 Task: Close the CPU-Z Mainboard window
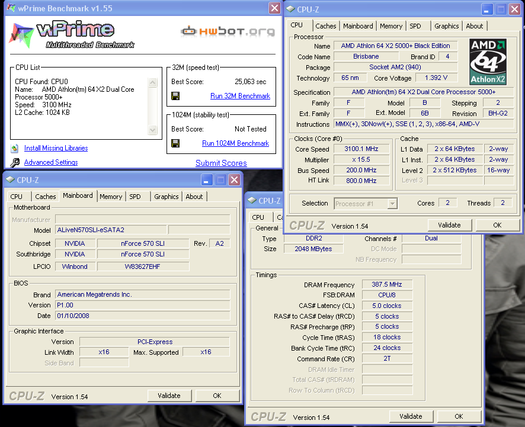pyautogui.click(x=235, y=179)
